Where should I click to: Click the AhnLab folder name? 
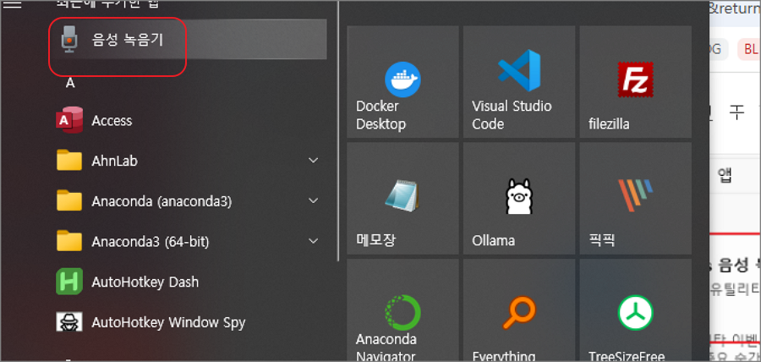click(114, 161)
